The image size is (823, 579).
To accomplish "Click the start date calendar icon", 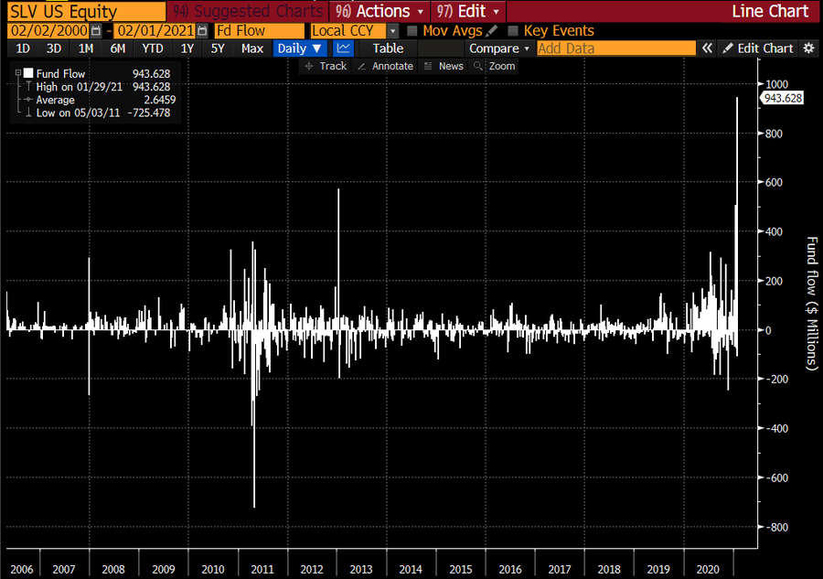I will (95, 31).
